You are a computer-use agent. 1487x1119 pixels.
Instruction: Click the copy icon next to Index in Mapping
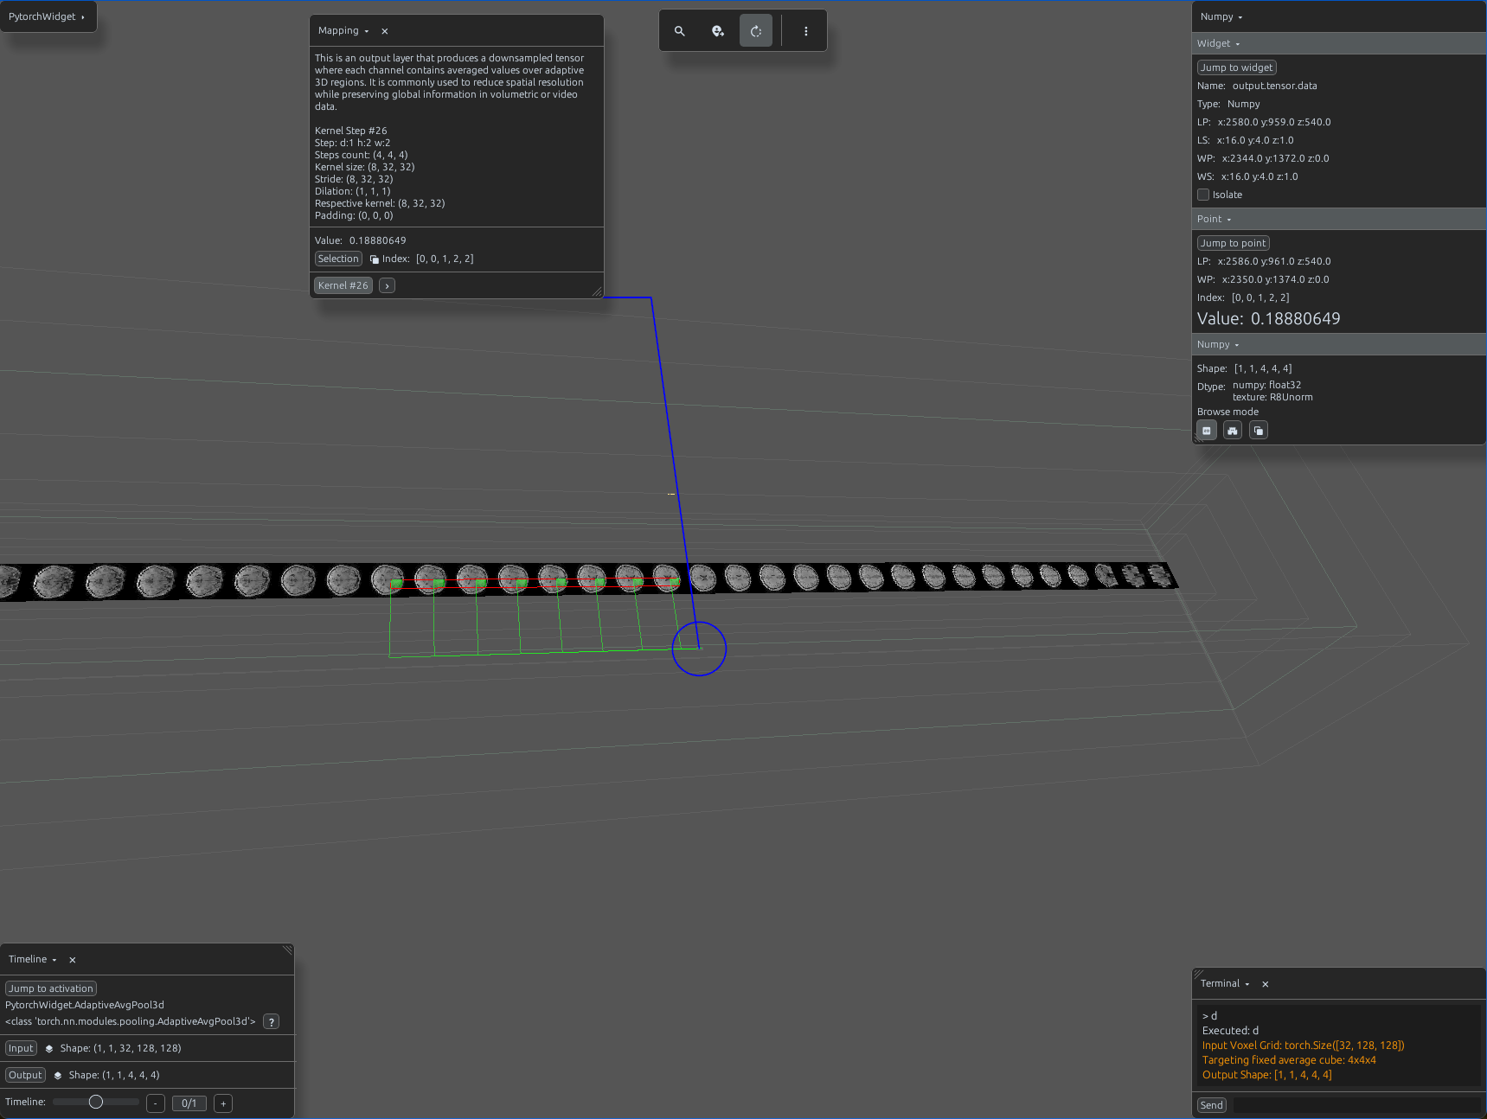pos(375,259)
